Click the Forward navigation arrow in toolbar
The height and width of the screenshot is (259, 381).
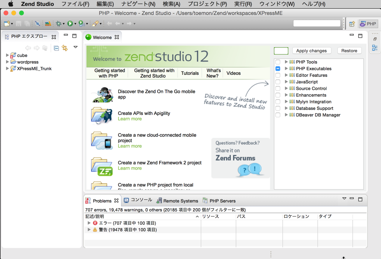[x=129, y=24]
